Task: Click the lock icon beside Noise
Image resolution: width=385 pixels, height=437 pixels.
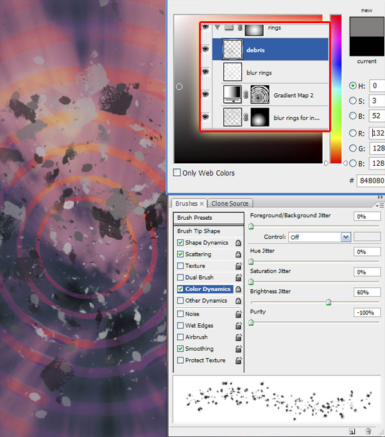Action: click(x=239, y=314)
